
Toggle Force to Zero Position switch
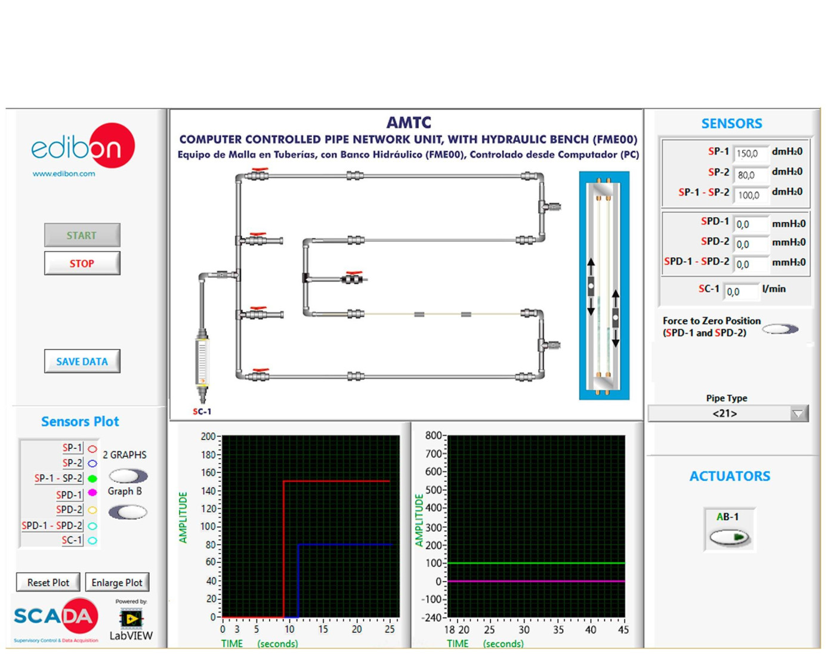point(780,329)
